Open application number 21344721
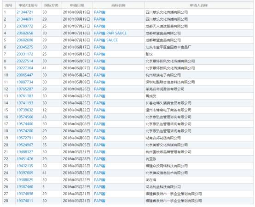This screenshot has height=207, width=255. pyautogui.click(x=25, y=12)
